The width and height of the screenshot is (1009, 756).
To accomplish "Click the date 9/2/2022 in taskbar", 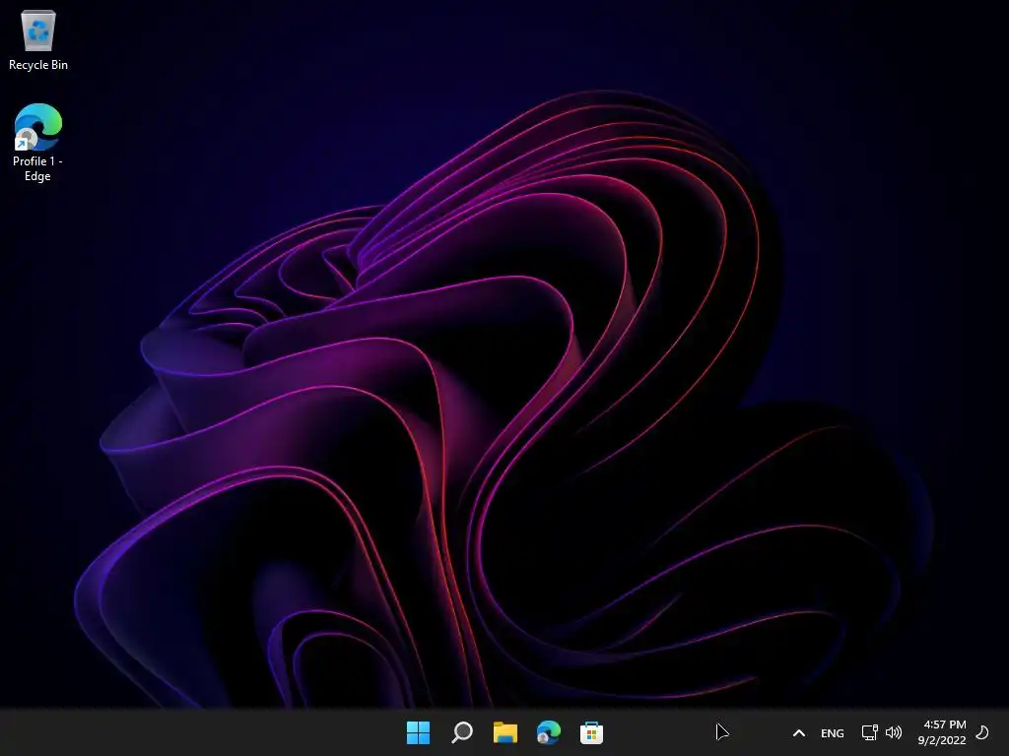I will (942, 740).
